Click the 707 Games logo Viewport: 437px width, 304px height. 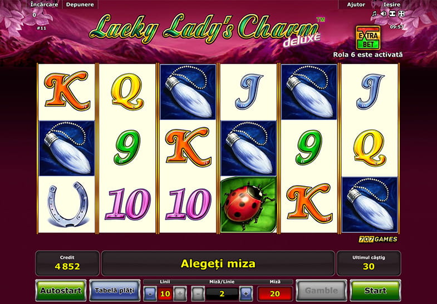(378, 239)
